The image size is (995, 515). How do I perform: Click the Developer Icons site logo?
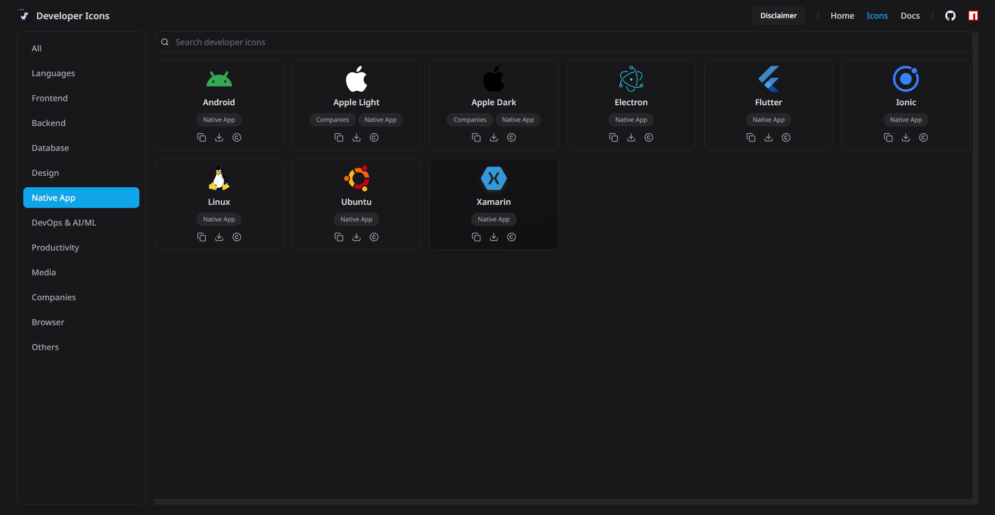pos(23,15)
